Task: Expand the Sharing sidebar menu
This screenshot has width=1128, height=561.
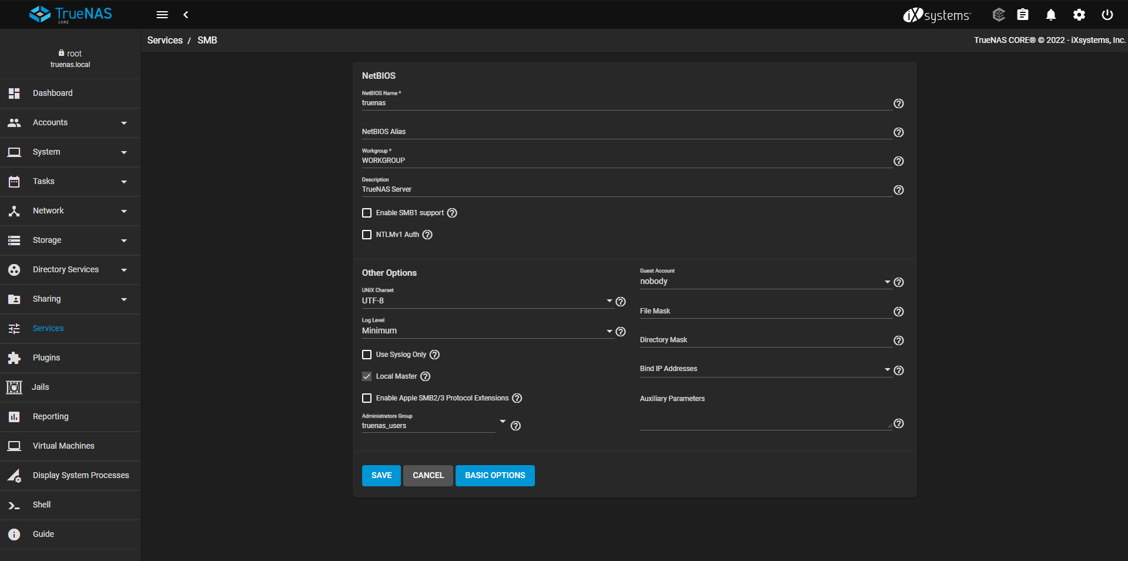Action: click(x=71, y=299)
